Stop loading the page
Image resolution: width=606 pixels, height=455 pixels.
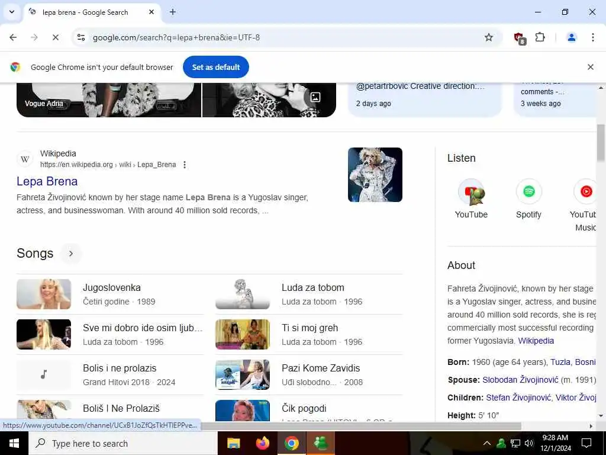tap(55, 37)
